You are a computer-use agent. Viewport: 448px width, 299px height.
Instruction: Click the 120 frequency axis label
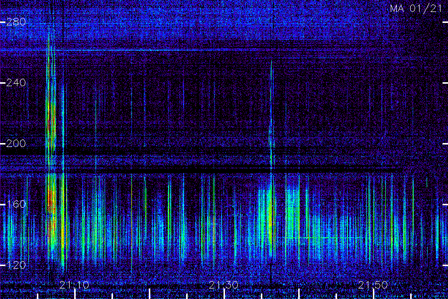[x=16, y=265]
